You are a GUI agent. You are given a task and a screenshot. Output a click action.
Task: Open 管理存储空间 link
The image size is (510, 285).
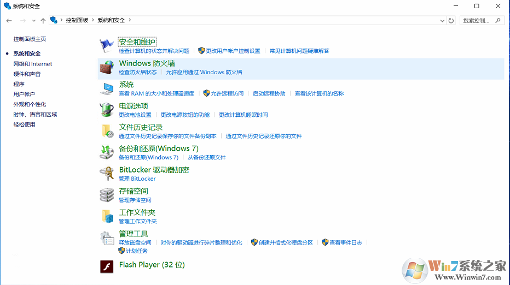(x=135, y=200)
